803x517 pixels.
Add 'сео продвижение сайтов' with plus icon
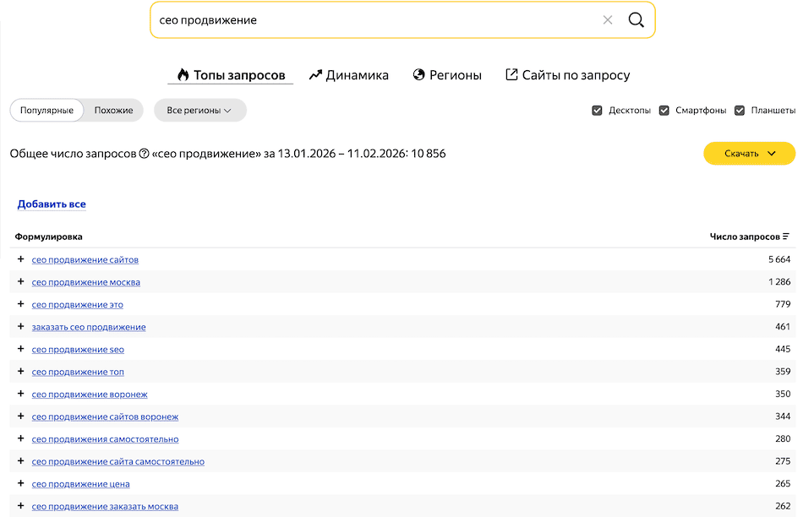coord(21,259)
